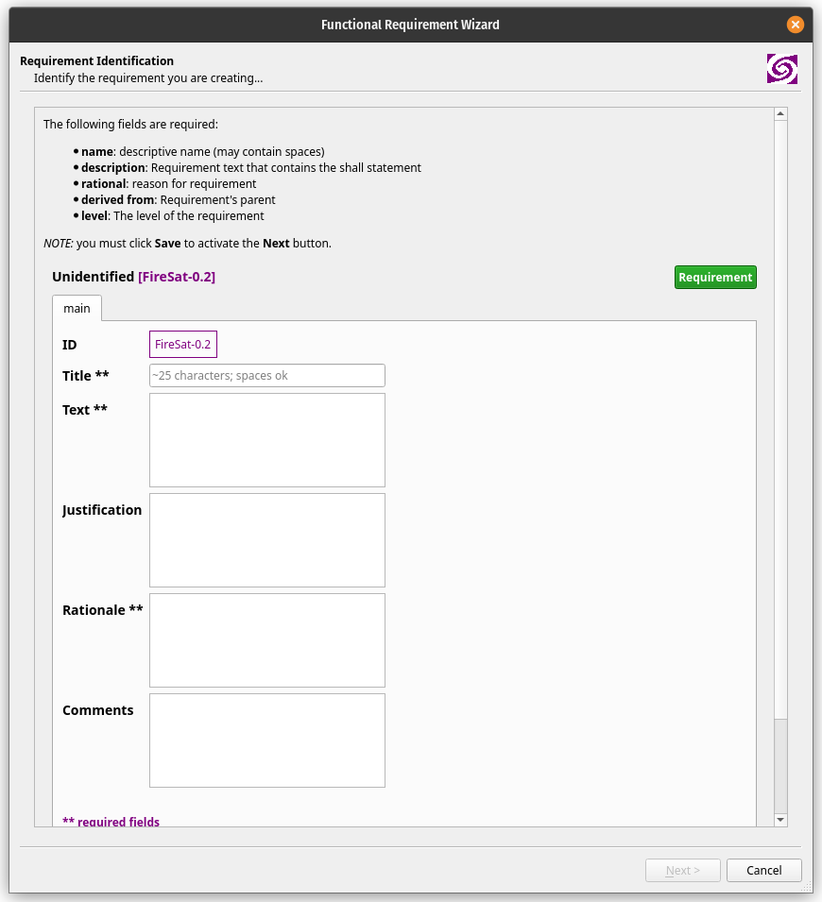Click the Rationale ** field label
822x902 pixels.
coord(102,610)
